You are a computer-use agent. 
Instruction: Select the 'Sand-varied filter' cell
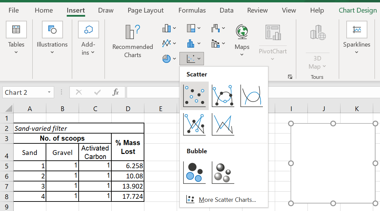pos(79,128)
